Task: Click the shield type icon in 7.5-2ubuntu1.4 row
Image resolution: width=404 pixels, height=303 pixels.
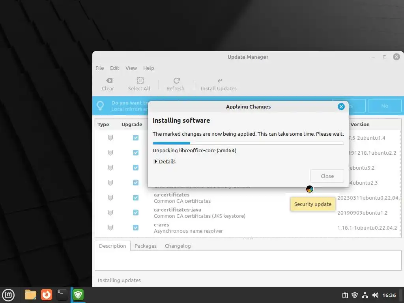Action: 110,138
